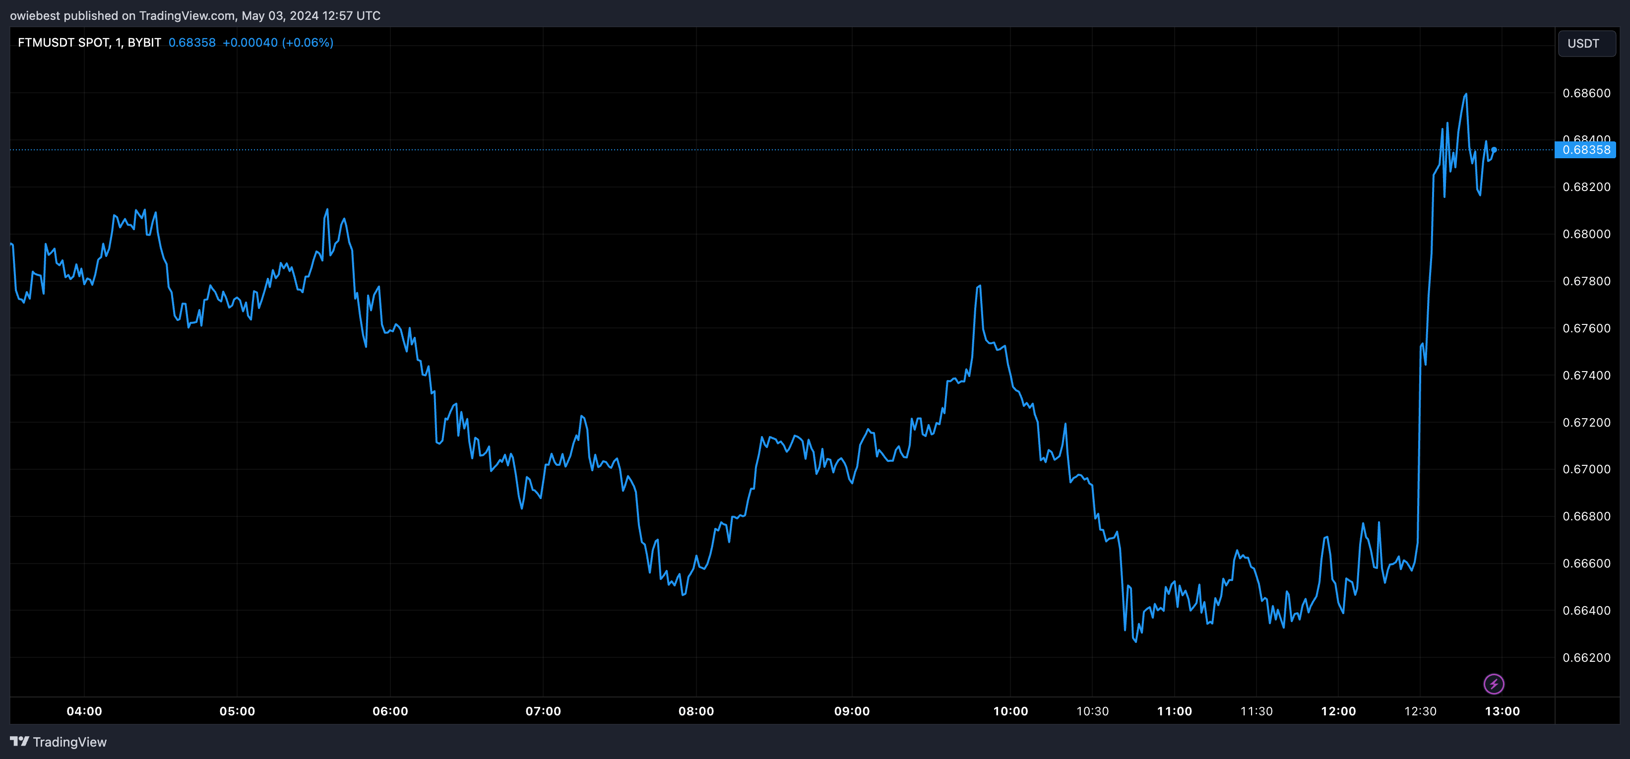Click the 06:00 time axis label
The width and height of the screenshot is (1630, 759).
point(390,711)
